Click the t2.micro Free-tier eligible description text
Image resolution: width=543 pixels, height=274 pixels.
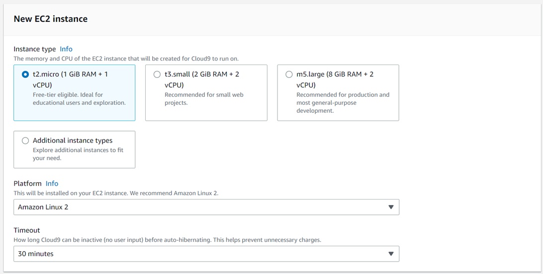tap(79, 99)
